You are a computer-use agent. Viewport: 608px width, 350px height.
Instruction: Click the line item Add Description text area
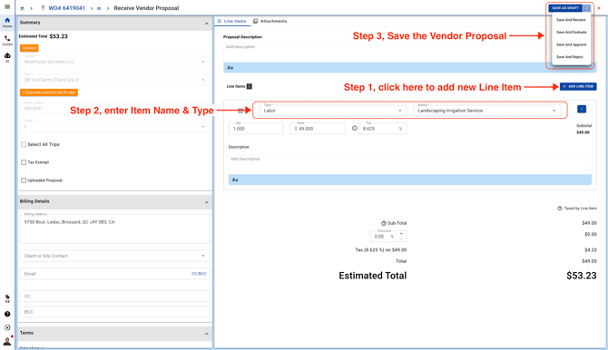410,164
